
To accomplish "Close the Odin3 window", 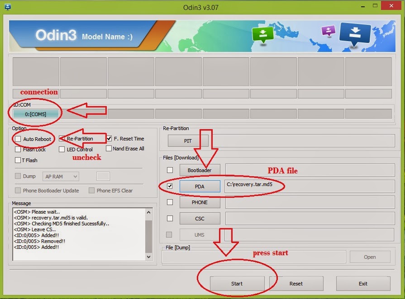I will pos(391,6).
